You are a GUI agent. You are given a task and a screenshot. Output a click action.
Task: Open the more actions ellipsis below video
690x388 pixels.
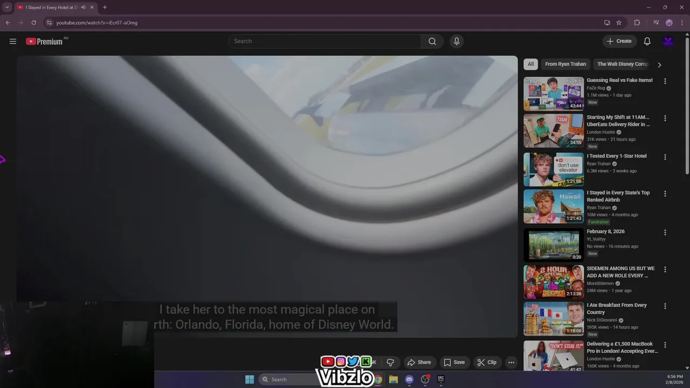click(x=511, y=362)
